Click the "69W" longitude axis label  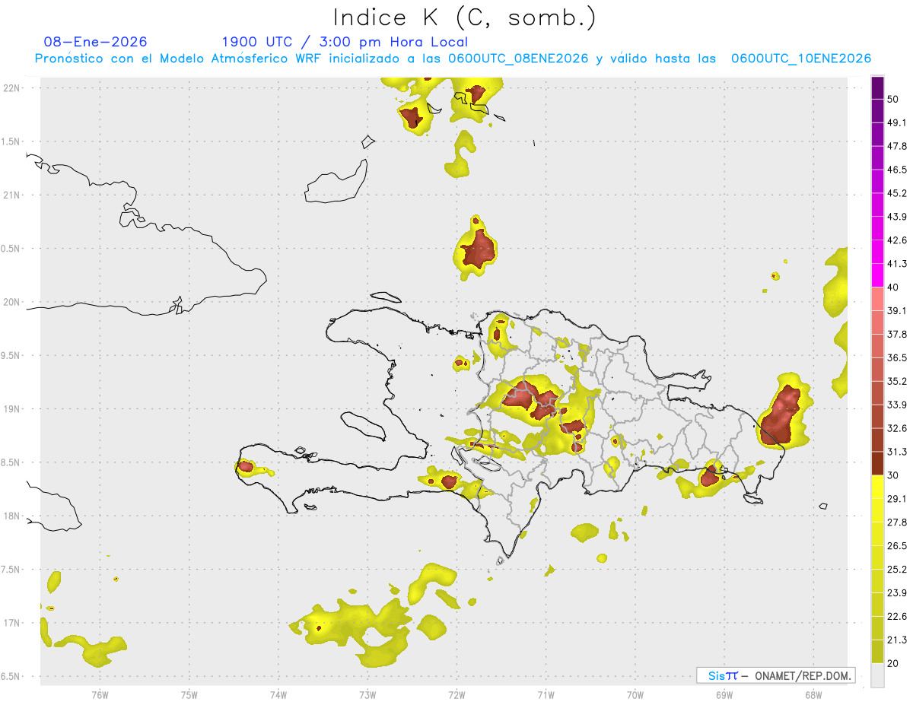coord(724,694)
